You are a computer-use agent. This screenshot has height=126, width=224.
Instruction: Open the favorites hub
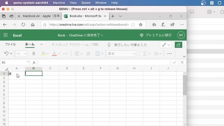pos(154,24)
